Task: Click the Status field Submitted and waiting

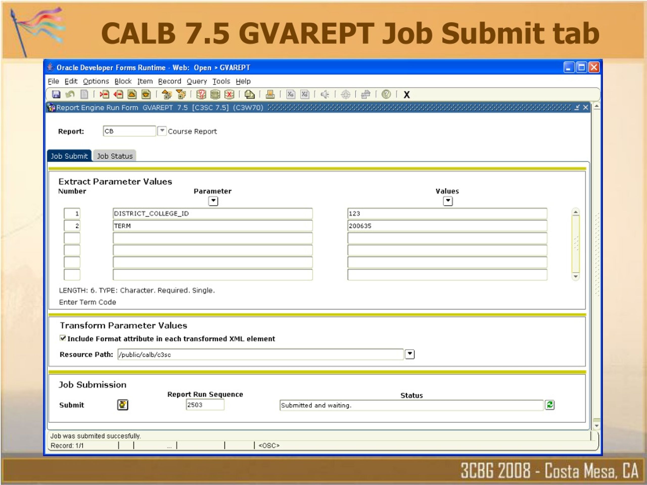Action: [x=411, y=405]
